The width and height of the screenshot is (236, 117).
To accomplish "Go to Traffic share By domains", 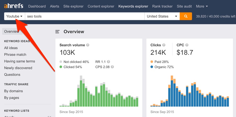I will (x=13, y=91).
